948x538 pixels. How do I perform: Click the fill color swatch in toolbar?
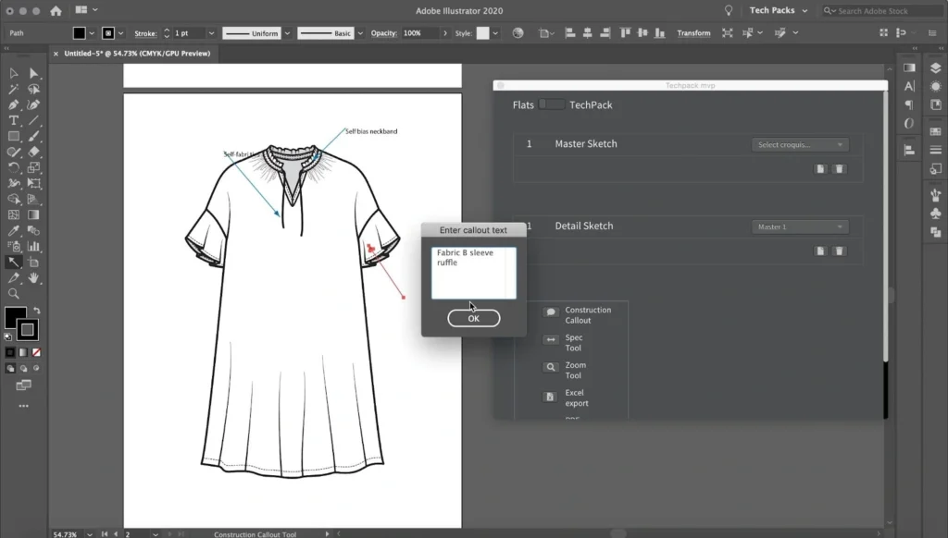pos(14,317)
